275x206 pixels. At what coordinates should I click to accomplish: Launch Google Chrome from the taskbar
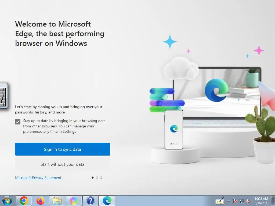point(24,201)
